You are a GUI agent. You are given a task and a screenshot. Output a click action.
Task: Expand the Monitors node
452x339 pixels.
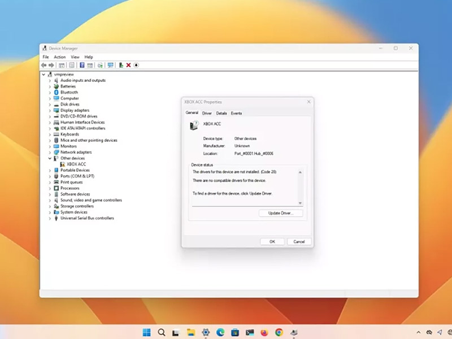click(50, 146)
